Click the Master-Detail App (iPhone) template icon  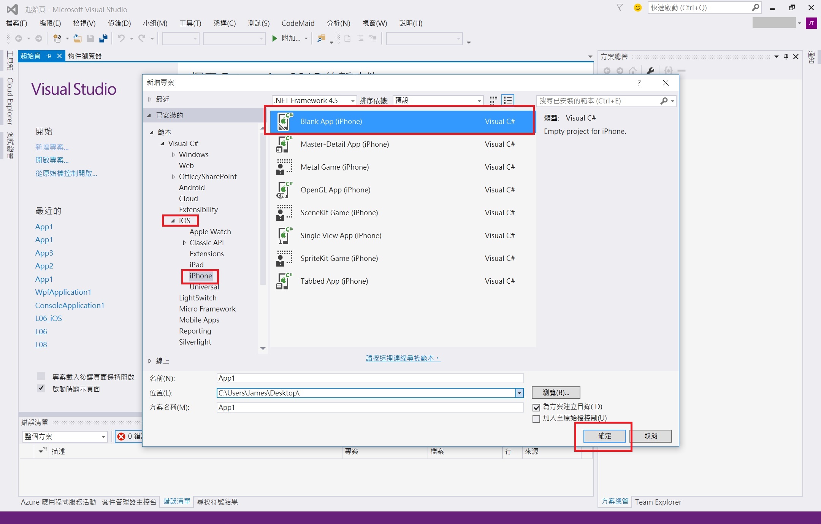(285, 144)
